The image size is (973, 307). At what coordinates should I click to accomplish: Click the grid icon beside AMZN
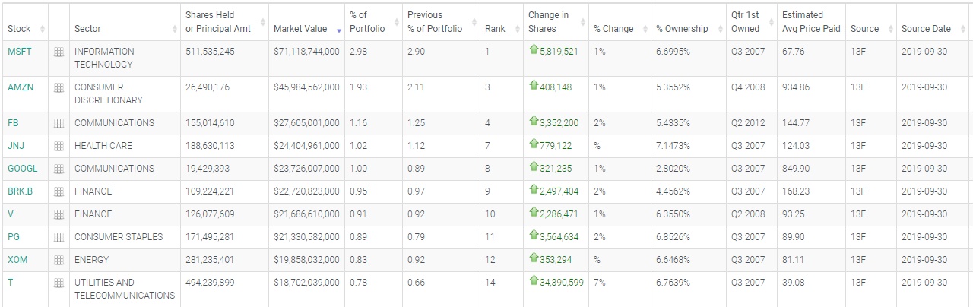59,88
